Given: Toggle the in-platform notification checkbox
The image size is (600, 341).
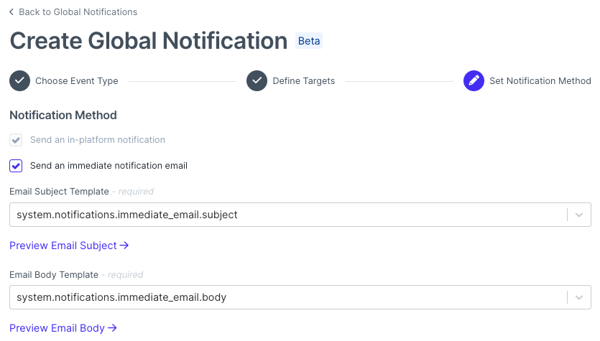Looking at the screenshot, I should pyautogui.click(x=16, y=140).
